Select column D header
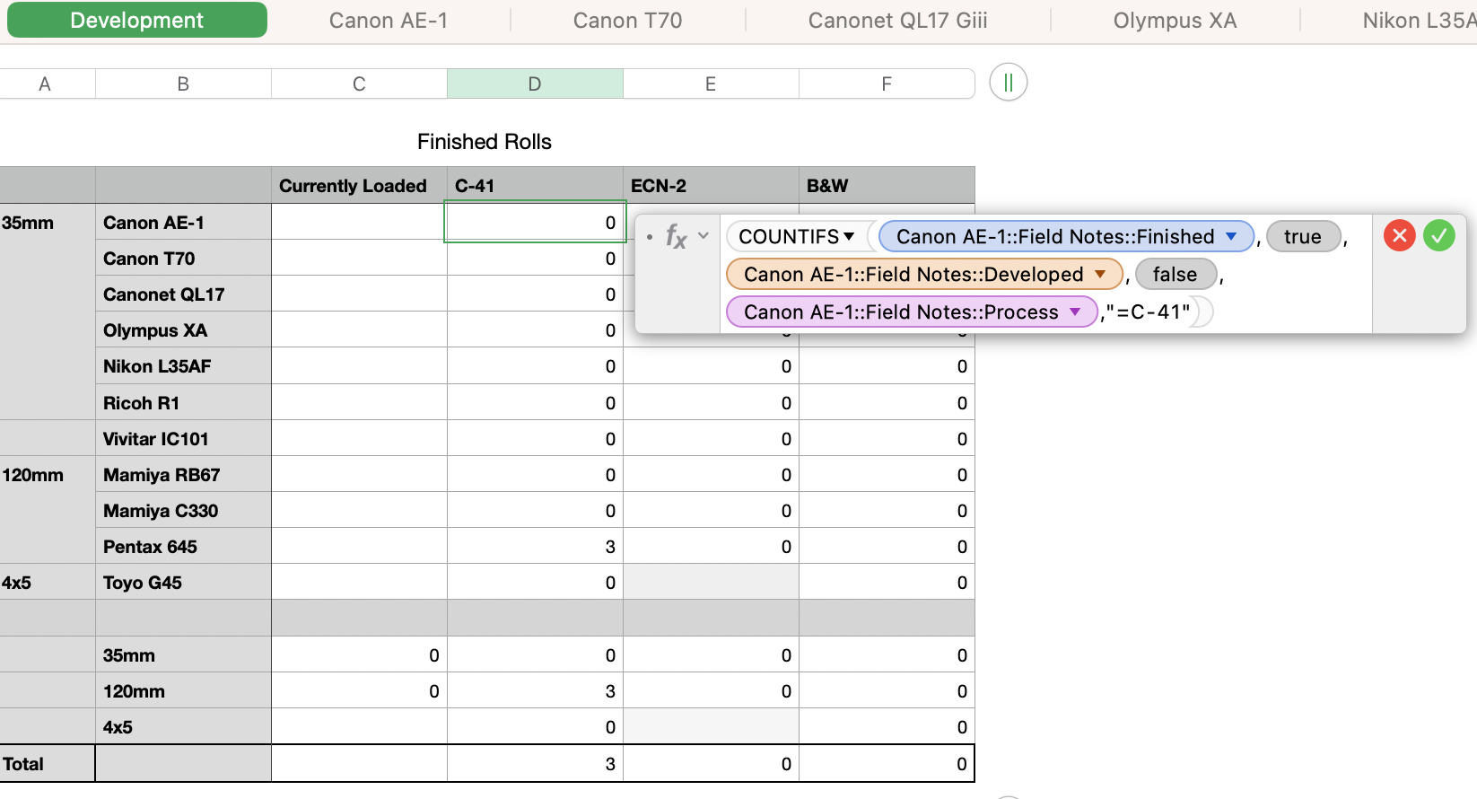The image size is (1477, 799). (535, 84)
